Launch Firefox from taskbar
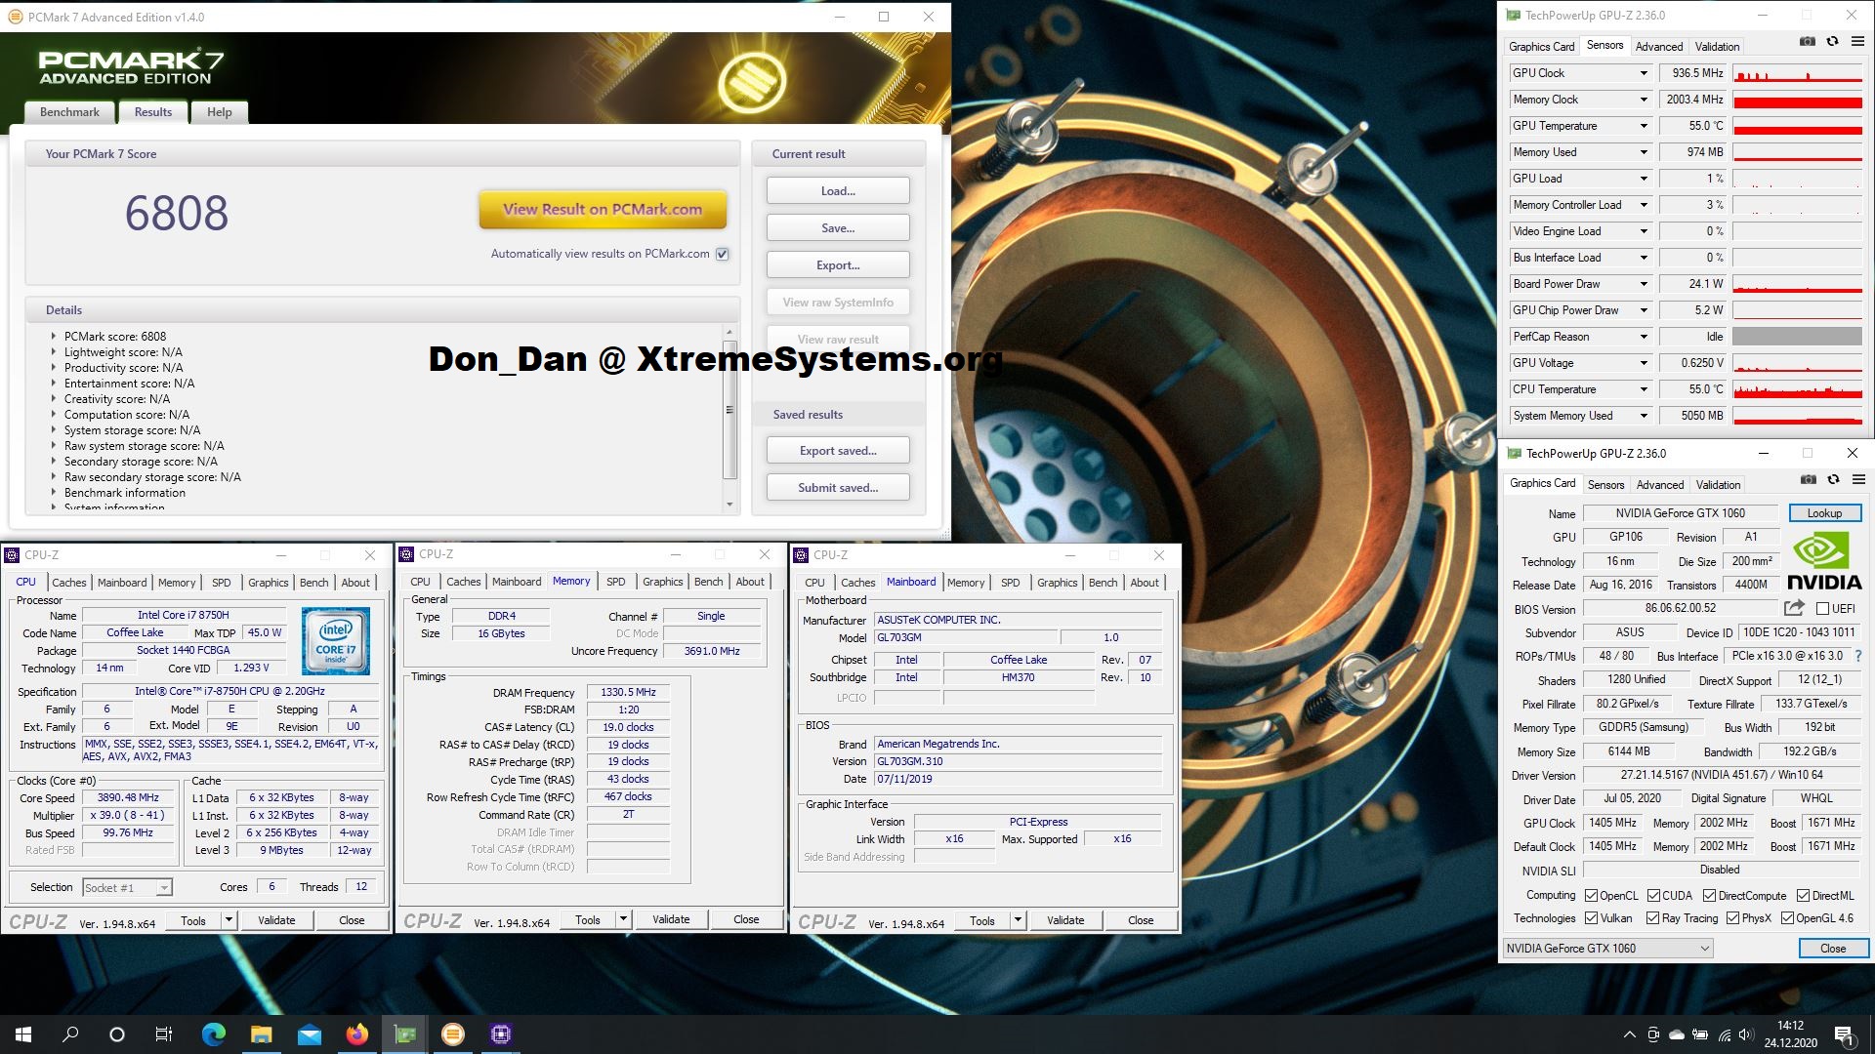Screen dimensions: 1875x1054 point(356,1034)
